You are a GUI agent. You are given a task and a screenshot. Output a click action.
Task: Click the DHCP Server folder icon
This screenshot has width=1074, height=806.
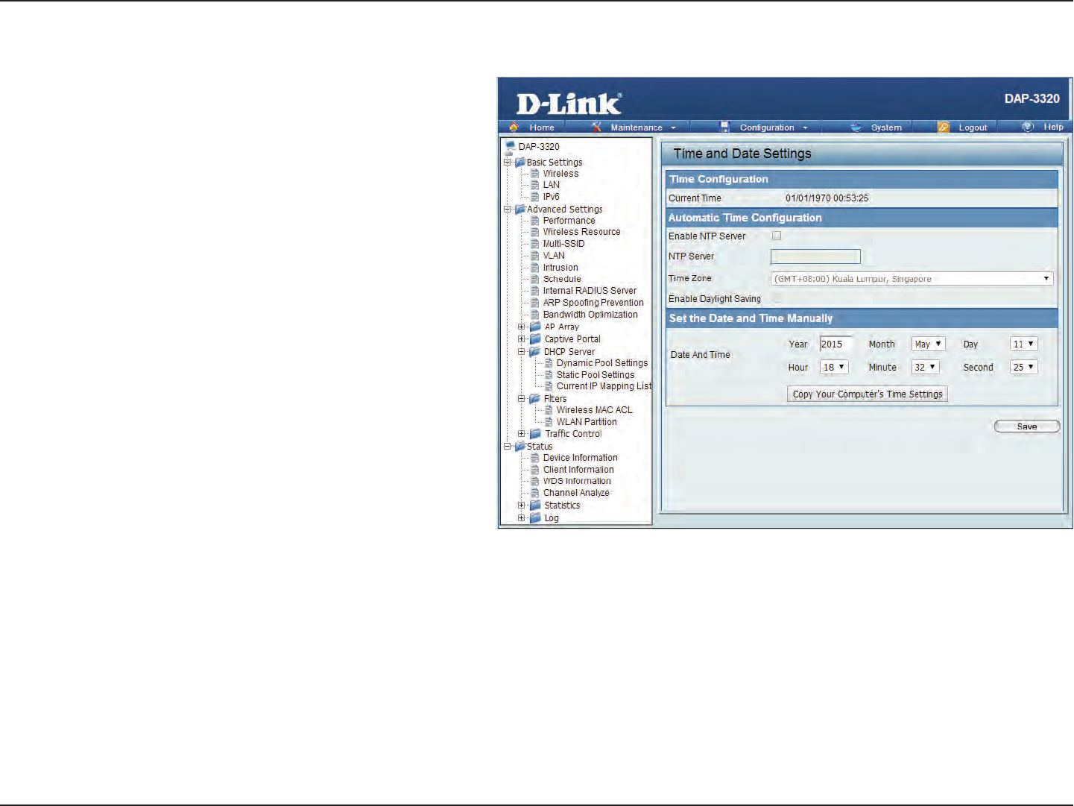tap(535, 351)
